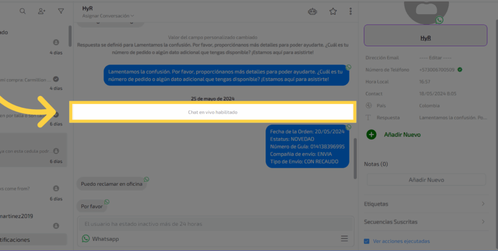
Task: Click the add contact icon
Action: pyautogui.click(x=42, y=11)
